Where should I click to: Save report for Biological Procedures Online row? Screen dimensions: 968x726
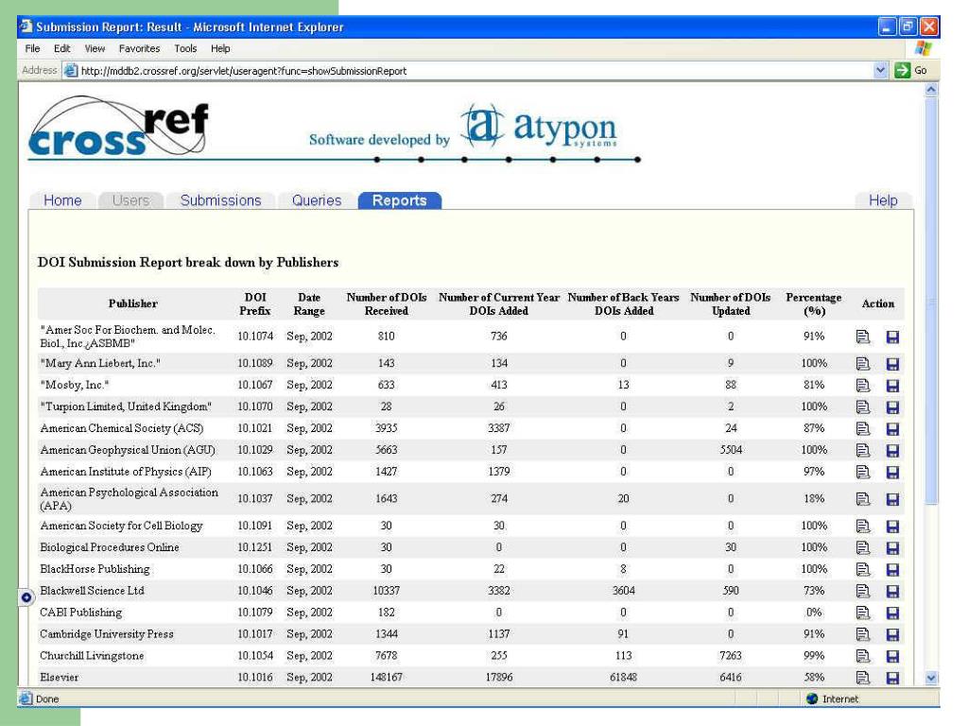(892, 548)
